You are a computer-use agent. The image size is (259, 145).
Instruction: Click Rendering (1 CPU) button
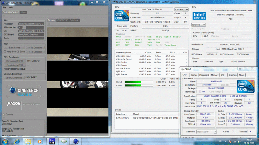[15, 61]
